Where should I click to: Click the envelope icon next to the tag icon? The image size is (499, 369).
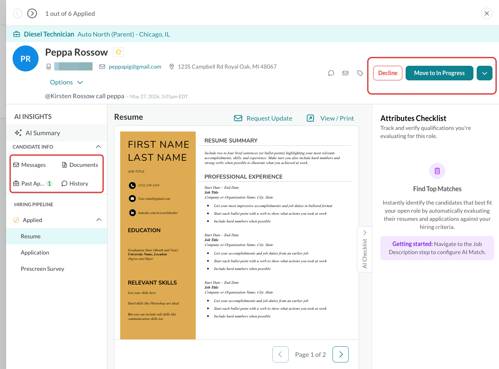point(346,73)
